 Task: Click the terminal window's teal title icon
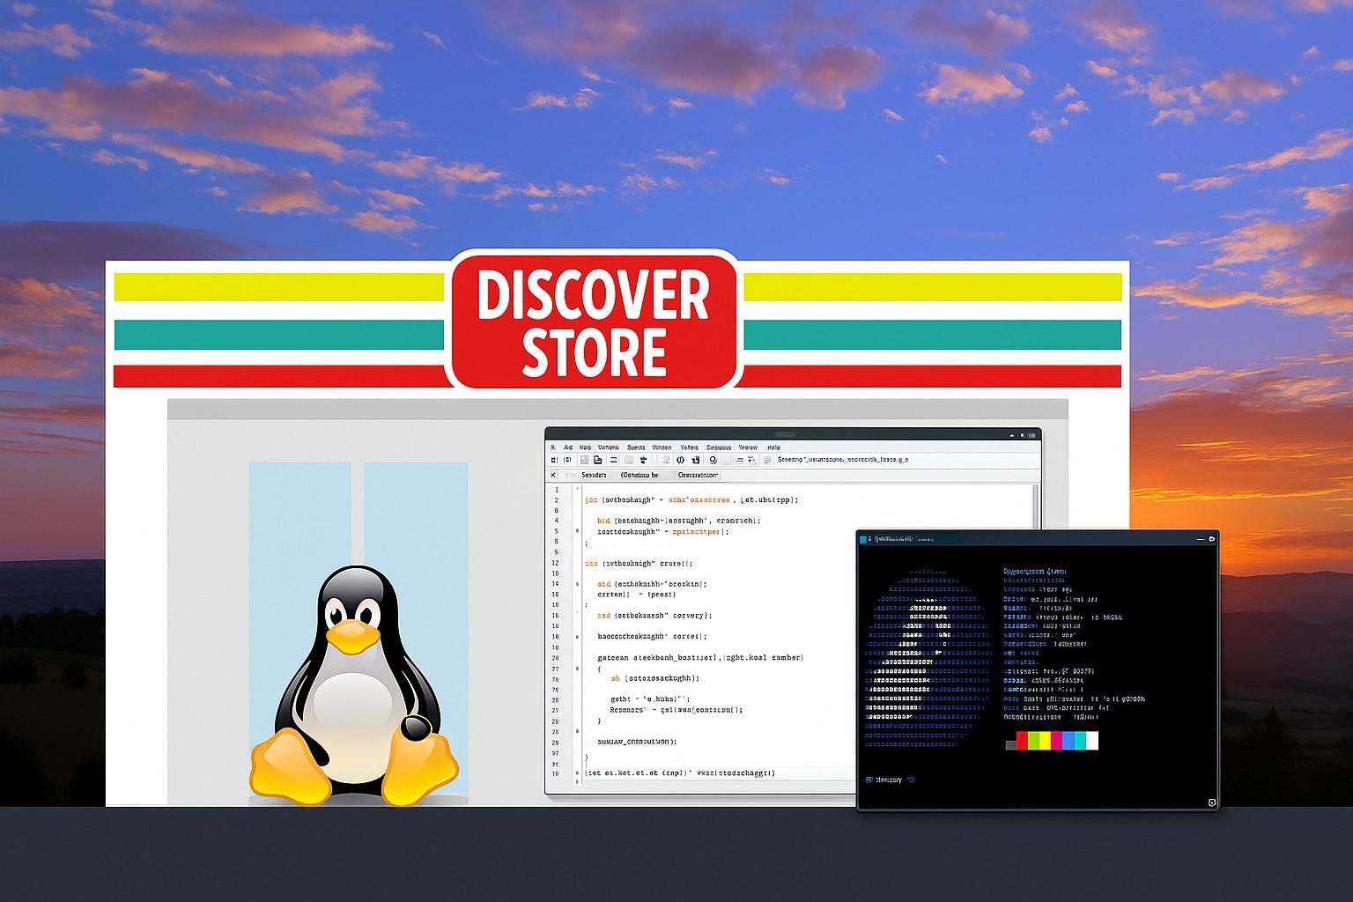864,538
